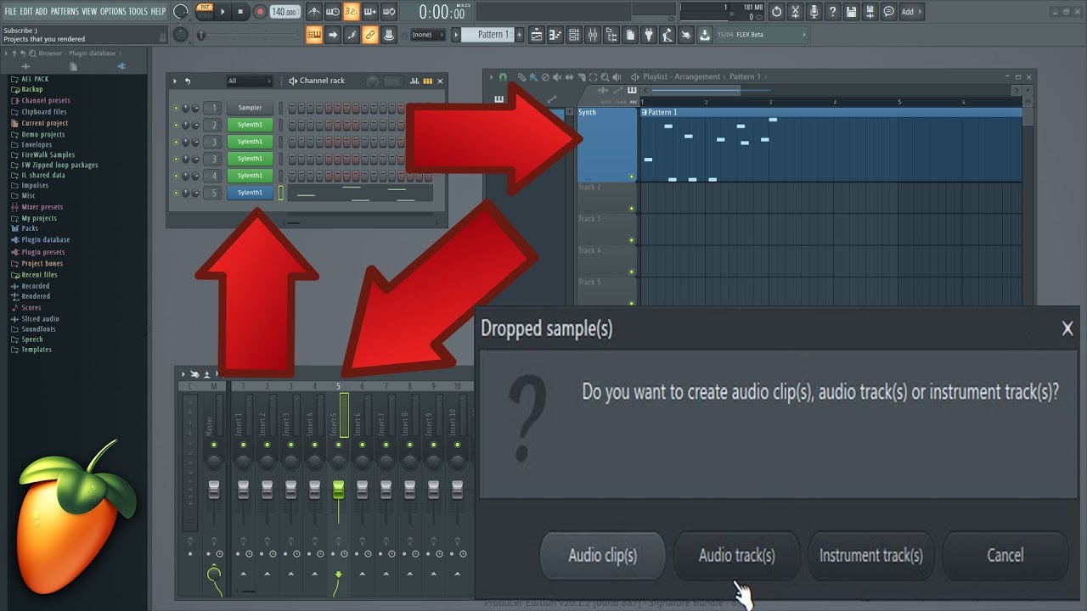The image size is (1087, 611).
Task: Mute Track 2 in the Playlist
Action: (631, 208)
